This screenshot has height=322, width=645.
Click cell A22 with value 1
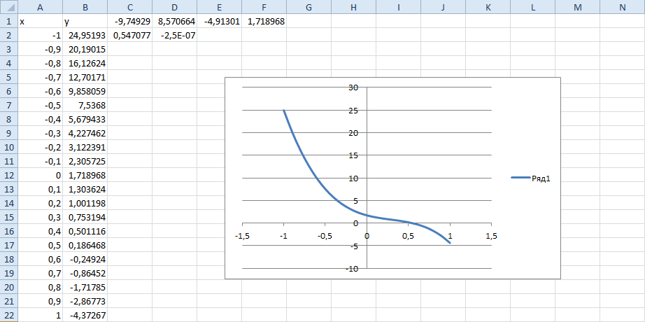[x=41, y=316]
